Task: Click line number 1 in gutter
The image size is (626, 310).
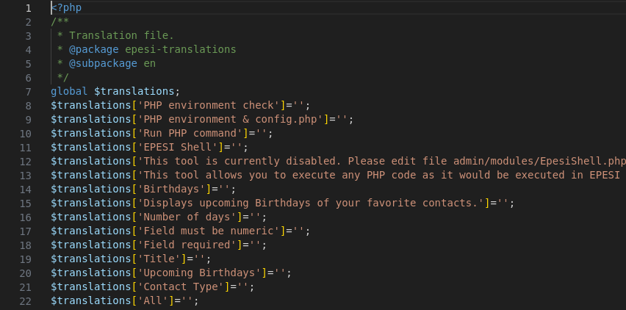Action: tap(28, 8)
